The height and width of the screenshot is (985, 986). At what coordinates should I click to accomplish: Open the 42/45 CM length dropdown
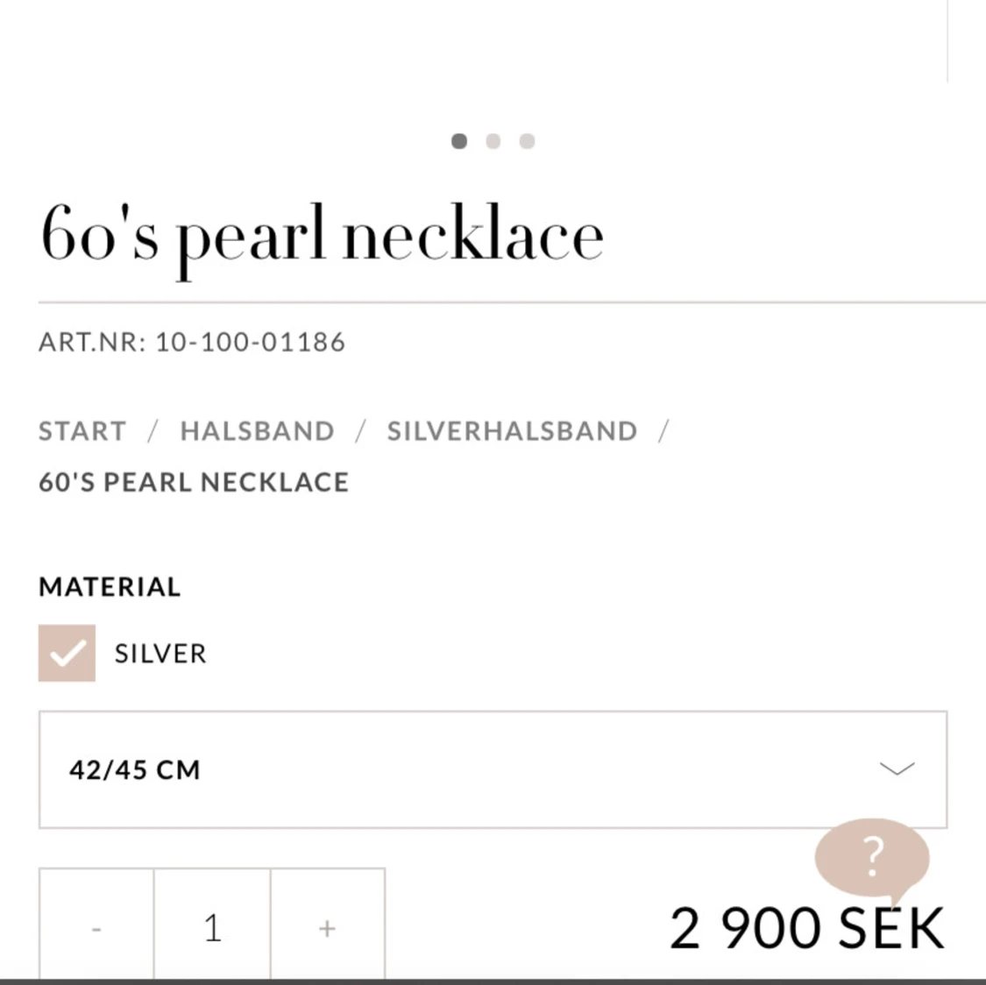tap(493, 769)
